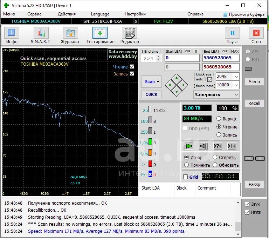Toggle the auto block size checkbox
This screenshot has width=269, height=238.
coord(209,79)
